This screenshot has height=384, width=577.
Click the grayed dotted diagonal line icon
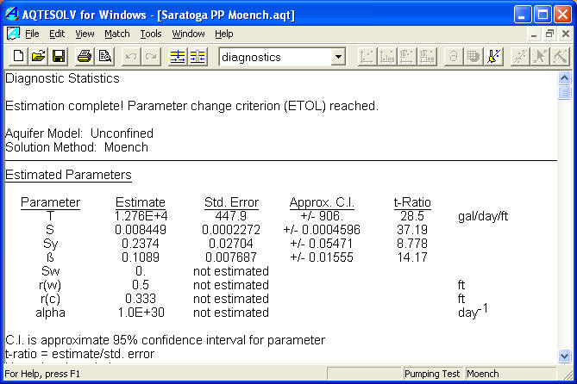point(519,57)
